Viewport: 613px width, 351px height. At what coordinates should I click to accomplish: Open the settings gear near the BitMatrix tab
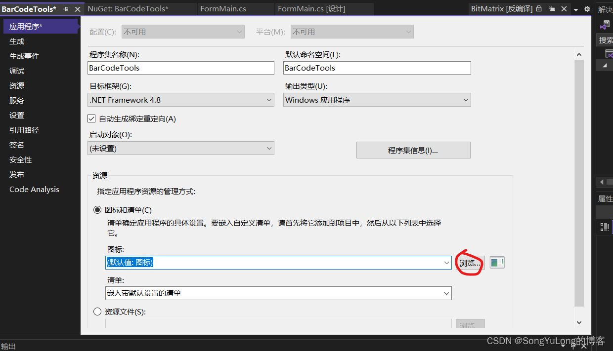click(586, 8)
